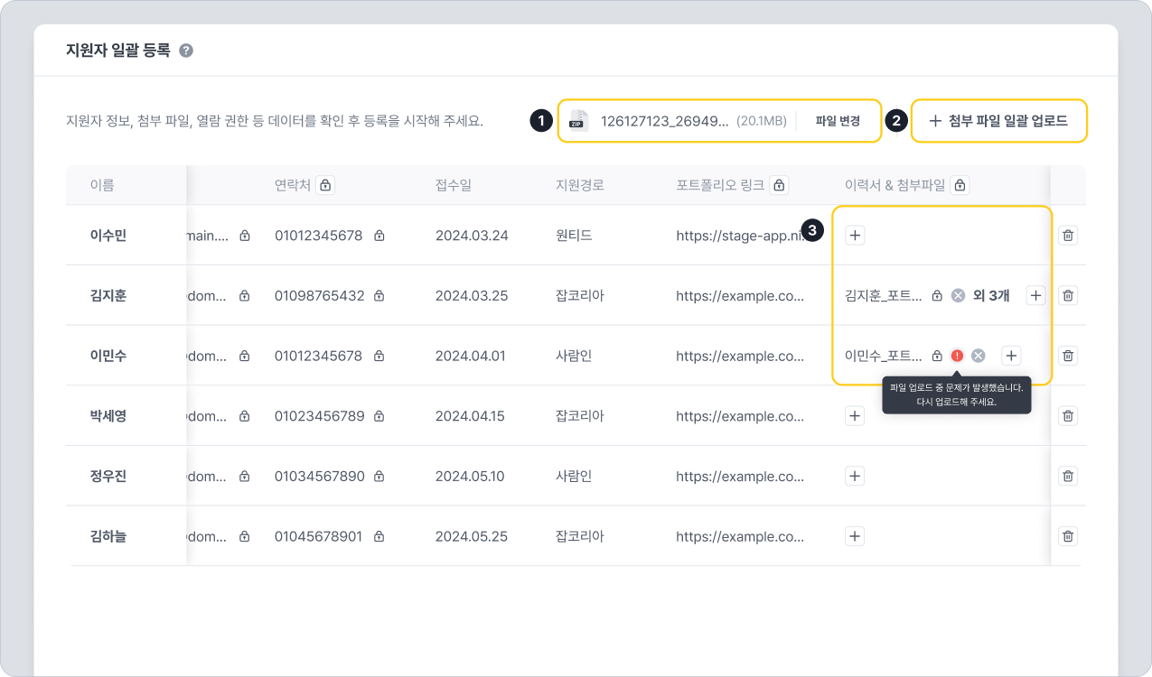Delete the 이수민 applicant row
The height and width of the screenshot is (677, 1152).
(x=1068, y=236)
